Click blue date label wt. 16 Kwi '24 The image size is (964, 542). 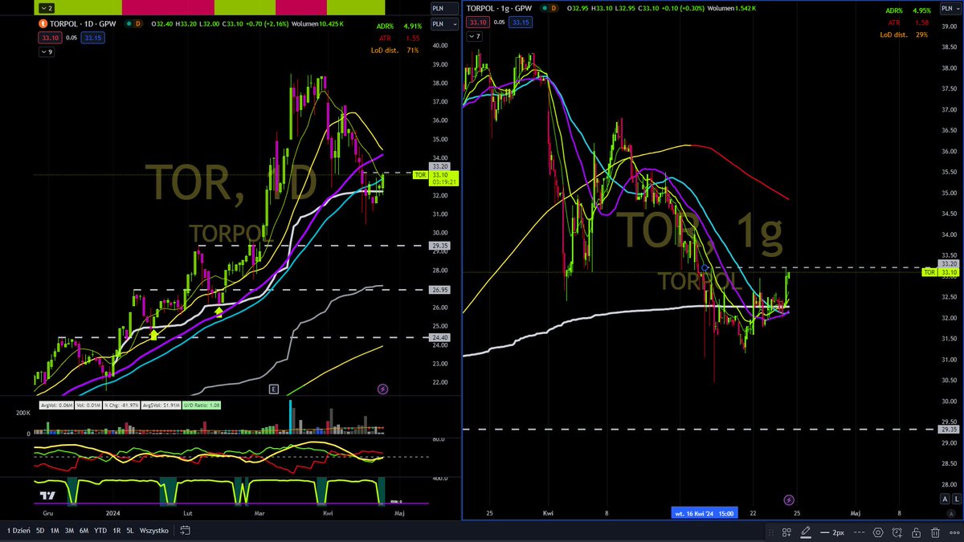point(705,512)
